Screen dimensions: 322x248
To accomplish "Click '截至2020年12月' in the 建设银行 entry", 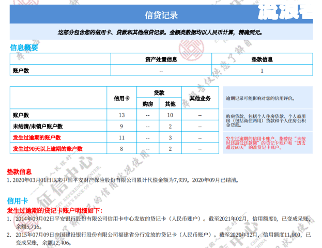I will click(x=238, y=235).
